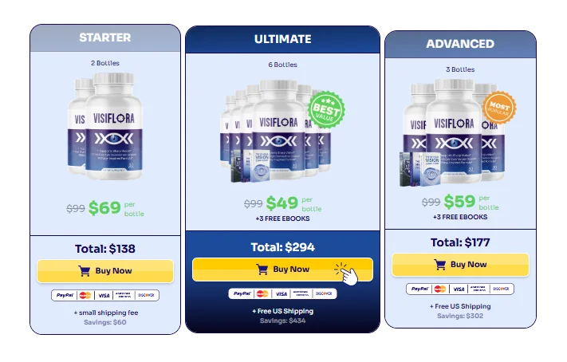The height and width of the screenshot is (362, 567).
Task: Click the PayPal logo under Starter package
Action: 65,296
